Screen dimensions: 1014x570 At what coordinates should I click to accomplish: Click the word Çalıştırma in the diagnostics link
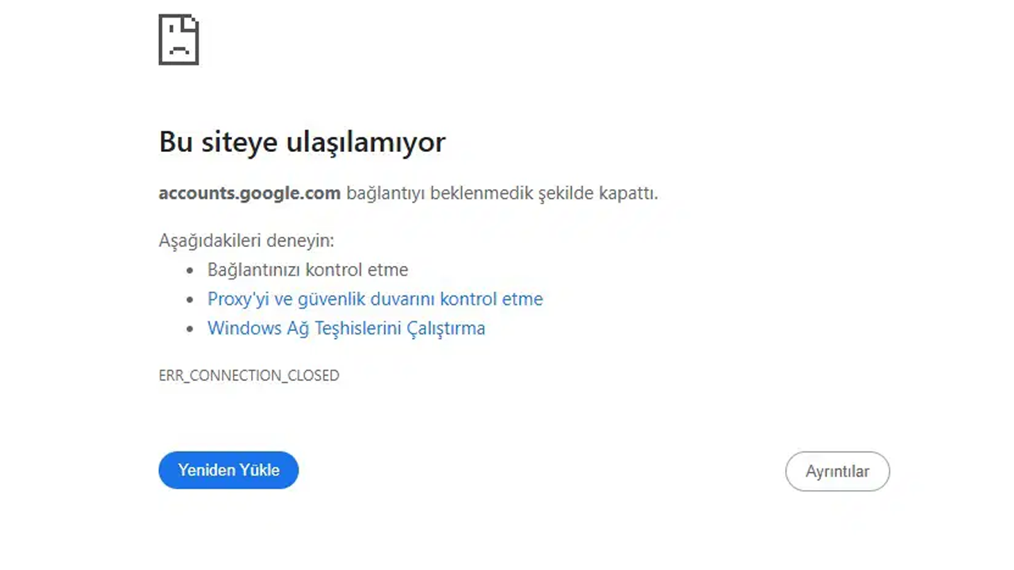point(445,329)
